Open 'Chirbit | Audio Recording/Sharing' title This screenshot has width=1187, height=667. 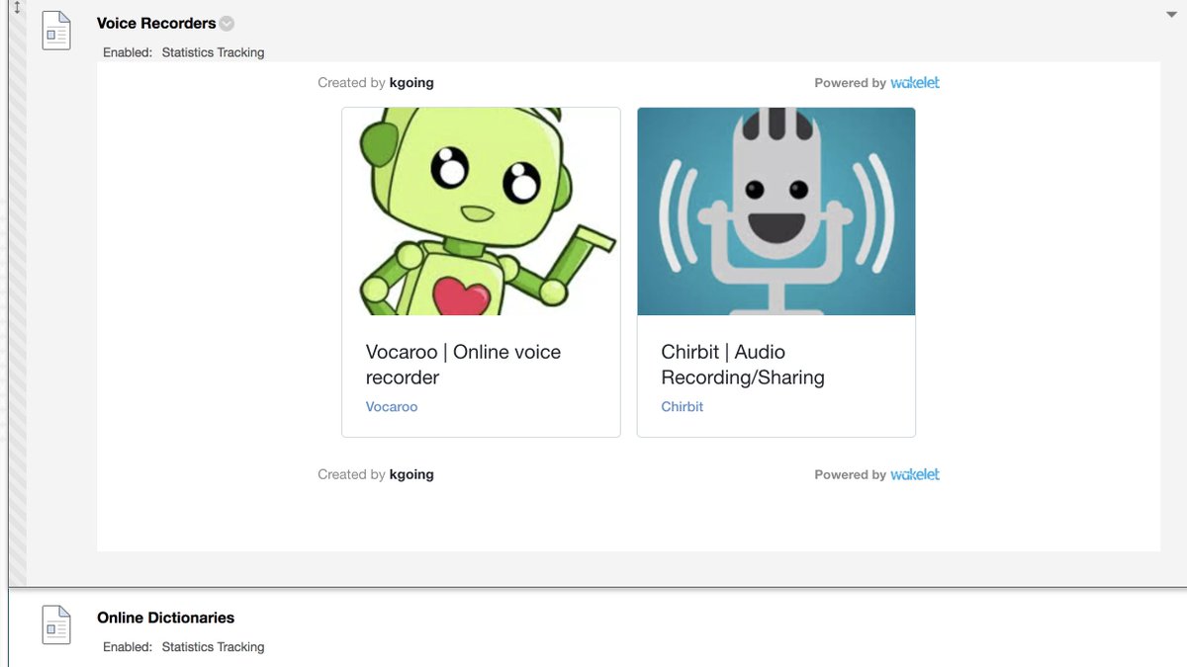(743, 365)
